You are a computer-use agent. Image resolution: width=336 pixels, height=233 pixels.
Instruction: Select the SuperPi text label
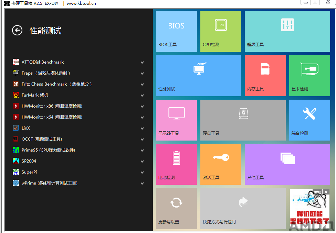pos(29,172)
